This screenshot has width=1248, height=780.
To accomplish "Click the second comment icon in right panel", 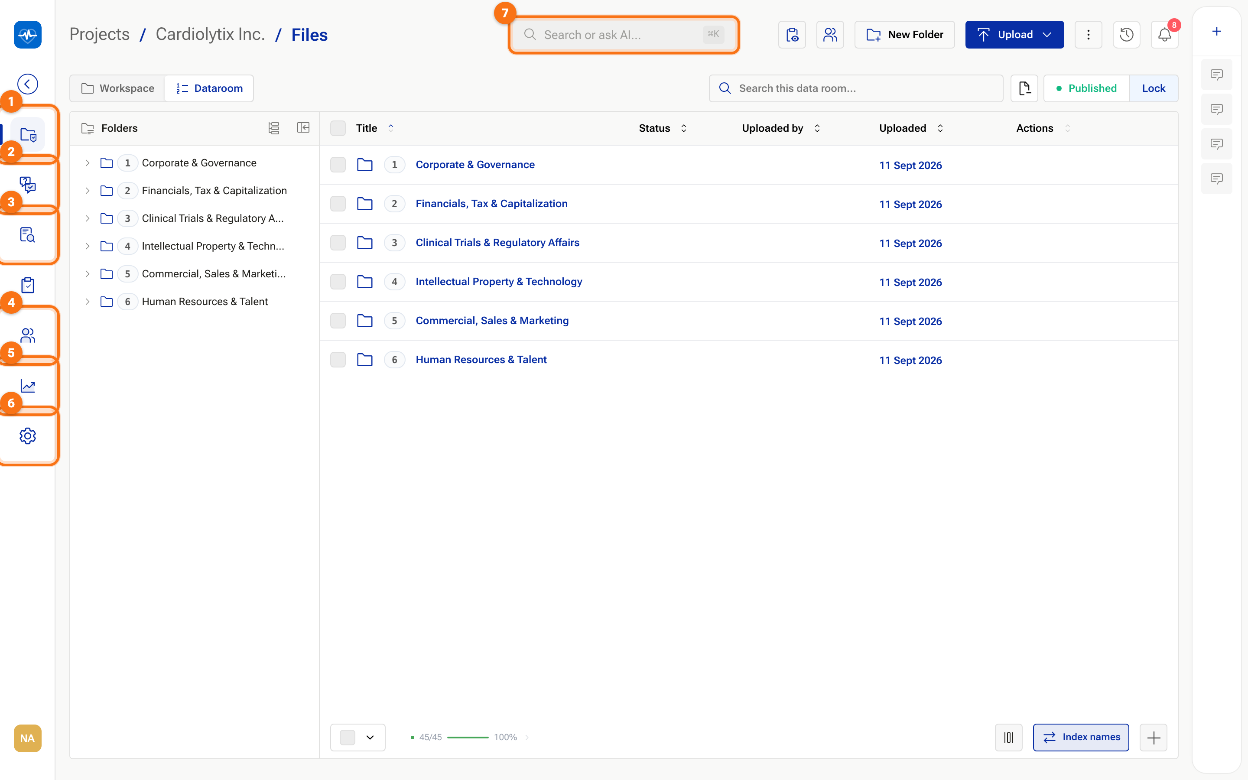I will (x=1216, y=109).
